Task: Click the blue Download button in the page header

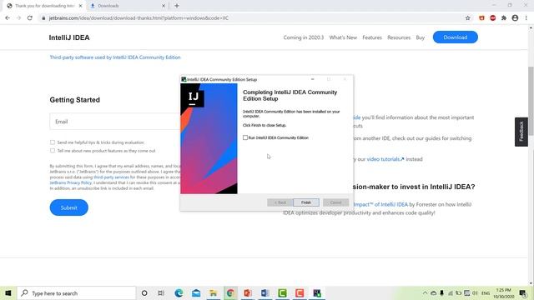Action: tap(456, 37)
